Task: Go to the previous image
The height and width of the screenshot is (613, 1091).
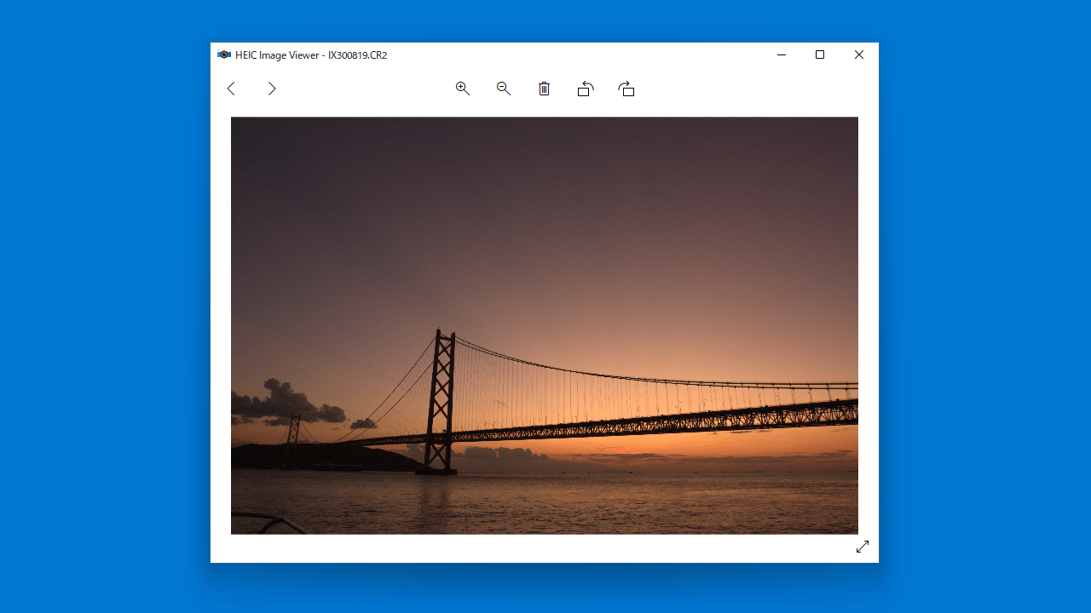Action: click(230, 89)
